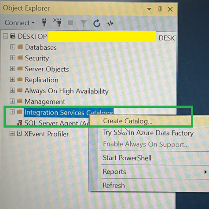Expand the Management node

12,101
